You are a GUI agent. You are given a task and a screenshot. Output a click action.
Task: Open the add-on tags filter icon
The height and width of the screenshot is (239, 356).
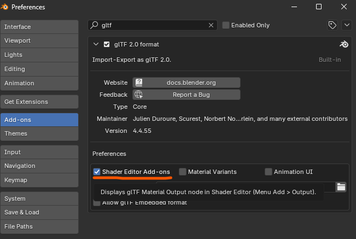pos(332,25)
